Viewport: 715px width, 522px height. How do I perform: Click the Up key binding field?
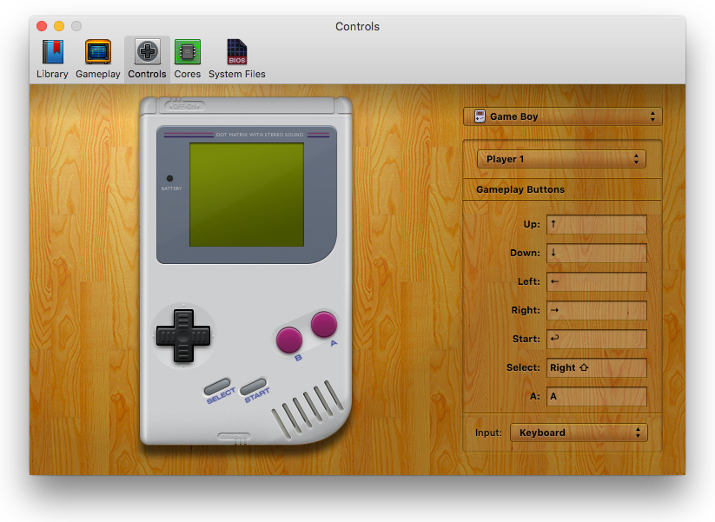click(x=596, y=224)
